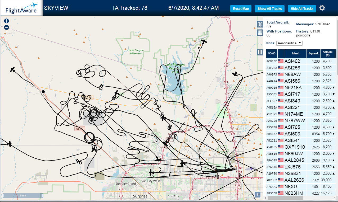Select aircraft N823HM in the list
The width and height of the screenshot is (338, 202).
301,193
